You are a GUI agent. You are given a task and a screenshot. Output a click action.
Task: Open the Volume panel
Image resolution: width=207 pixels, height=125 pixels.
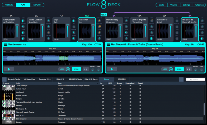[174, 5]
